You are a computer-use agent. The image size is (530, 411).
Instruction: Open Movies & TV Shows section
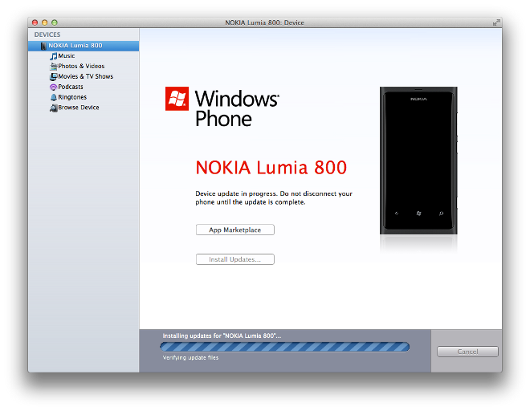pyautogui.click(x=85, y=76)
